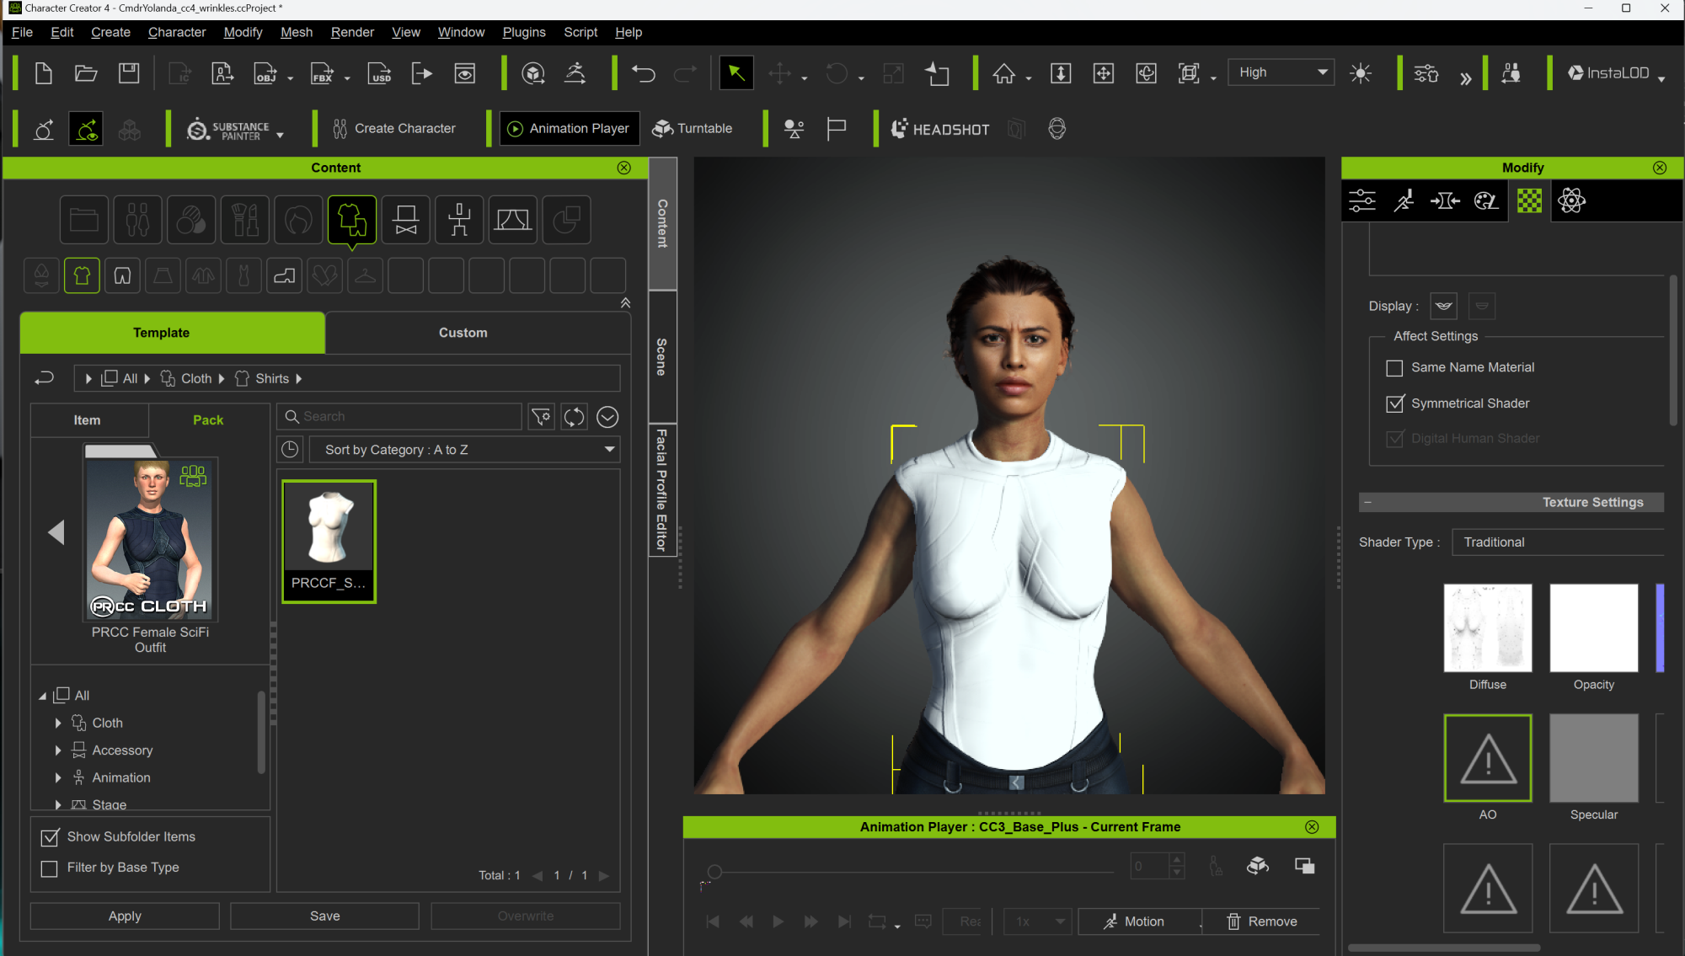
Task: Choose the Shoes cloth subcategory icon
Action: pyautogui.click(x=284, y=276)
